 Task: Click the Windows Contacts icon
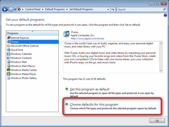[9, 58]
